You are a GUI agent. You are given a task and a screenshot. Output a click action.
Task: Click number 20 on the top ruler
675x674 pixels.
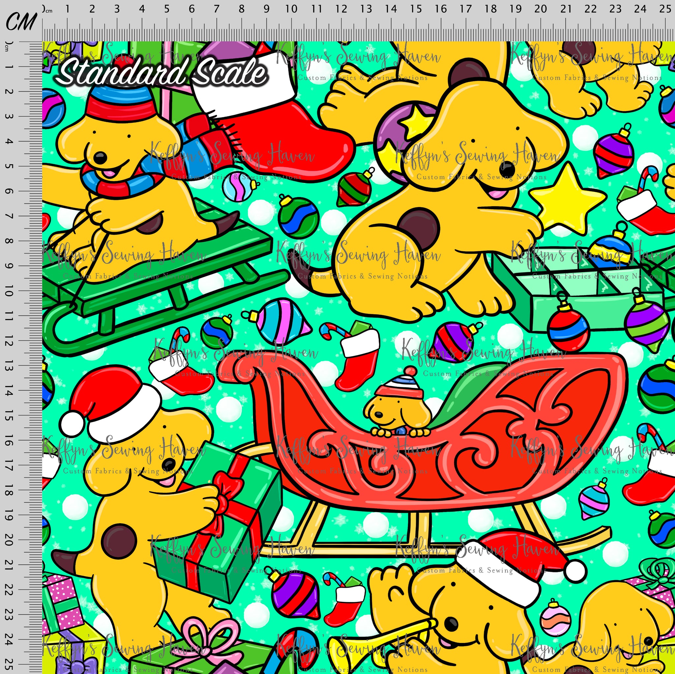click(540, 8)
